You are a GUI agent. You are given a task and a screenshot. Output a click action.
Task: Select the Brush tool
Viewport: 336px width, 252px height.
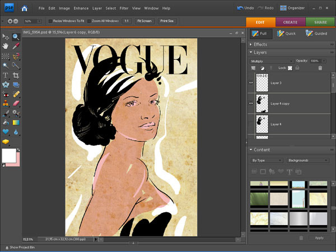pos(6,113)
